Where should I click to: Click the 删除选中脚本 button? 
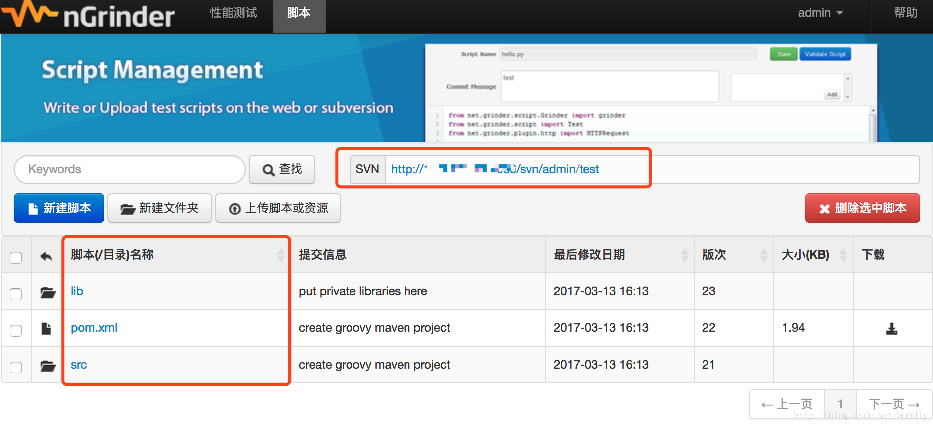(863, 208)
